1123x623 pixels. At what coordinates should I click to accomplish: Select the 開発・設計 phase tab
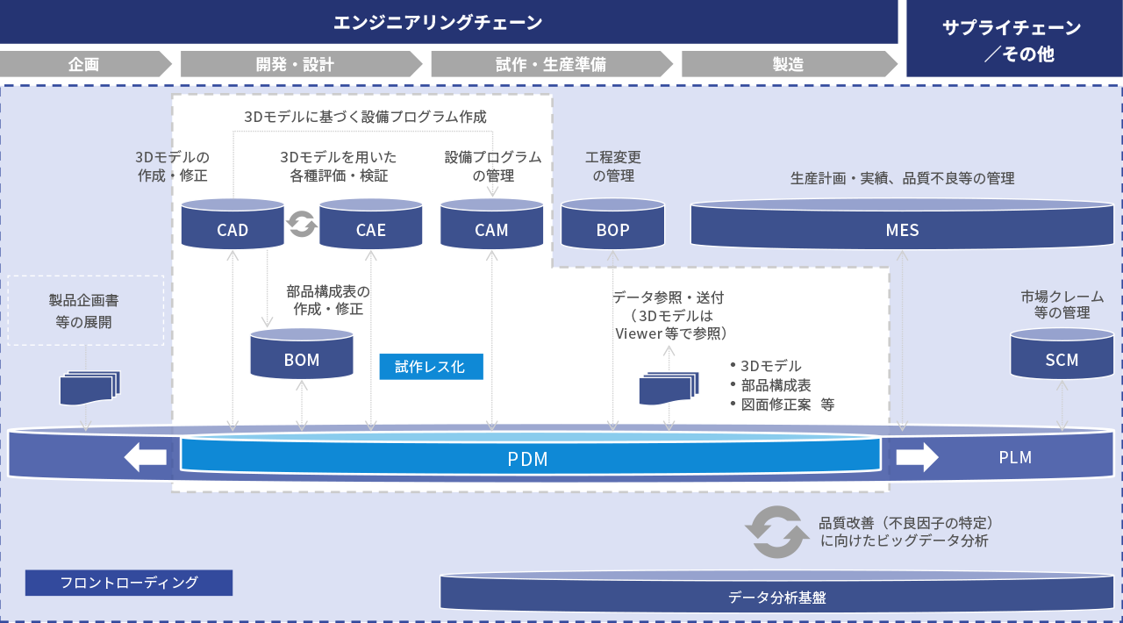coord(295,64)
